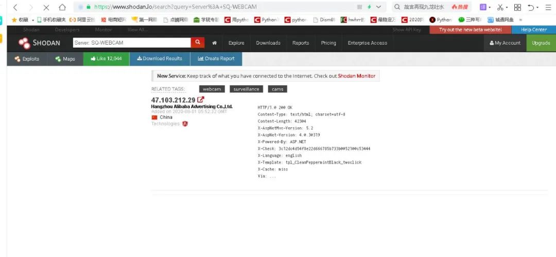Click Download Results
This screenshot has width=556, height=257.
(x=160, y=58)
